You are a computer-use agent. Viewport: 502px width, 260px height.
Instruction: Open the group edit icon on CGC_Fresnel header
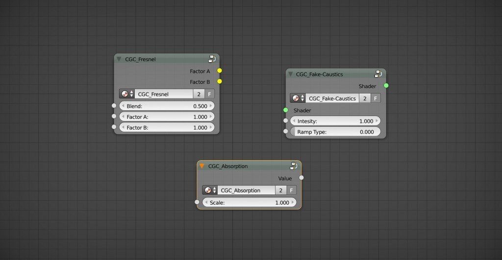coord(212,59)
